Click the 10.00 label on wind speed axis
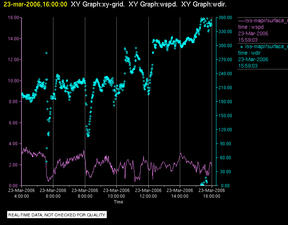This screenshot has height=225, width=288. pos(13,81)
